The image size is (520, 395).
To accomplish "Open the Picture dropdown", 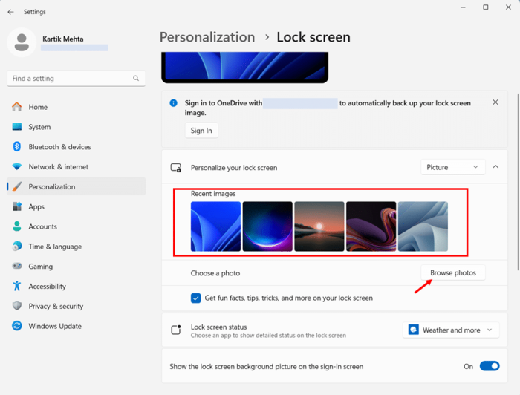I will click(453, 167).
